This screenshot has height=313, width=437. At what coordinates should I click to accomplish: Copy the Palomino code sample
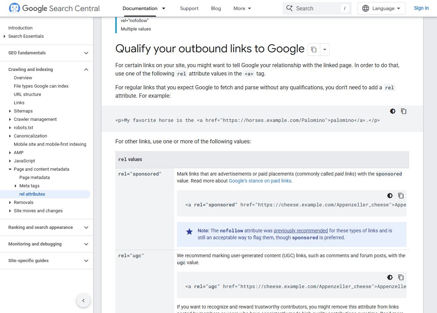tap(404, 111)
